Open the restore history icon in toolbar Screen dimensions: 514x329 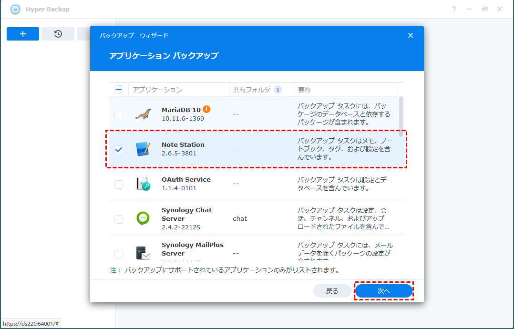click(58, 34)
